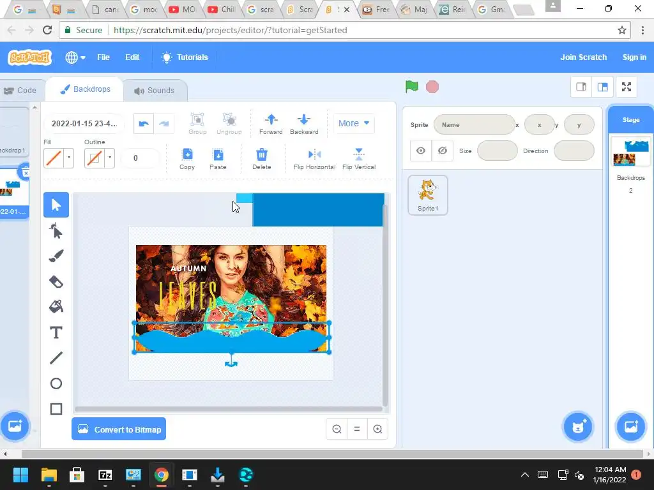The height and width of the screenshot is (490, 654).
Task: Enter full screen stage mode
Action: tap(627, 87)
